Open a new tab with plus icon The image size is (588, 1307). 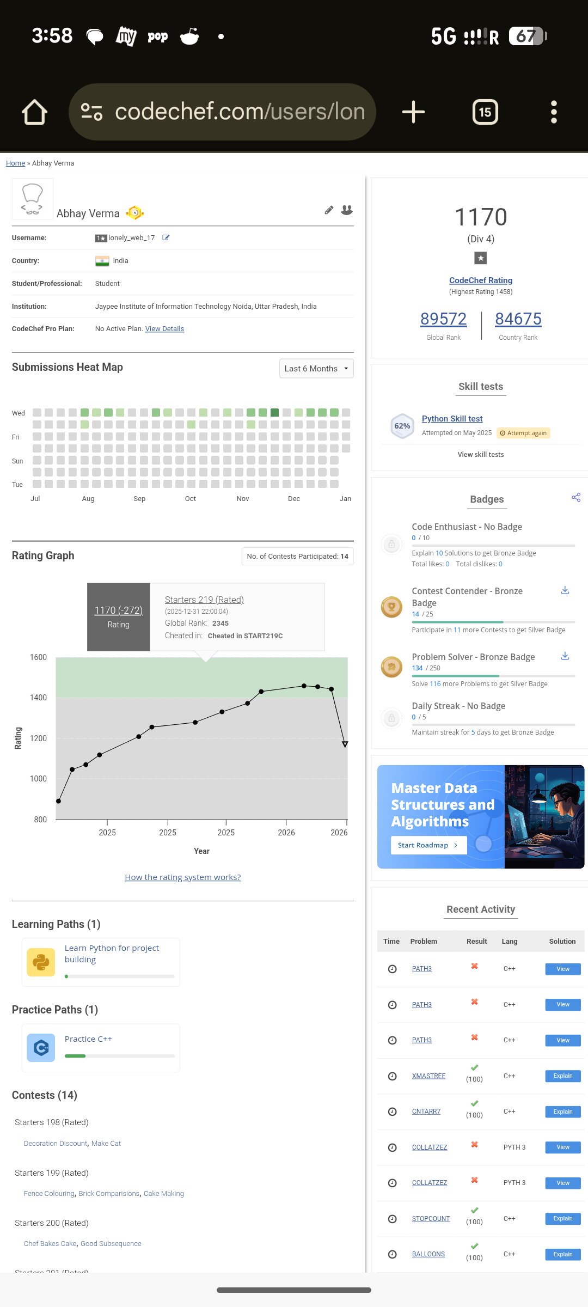[x=413, y=112]
